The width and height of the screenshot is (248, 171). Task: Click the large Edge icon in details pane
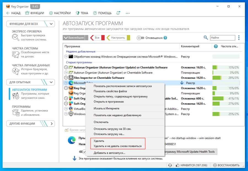click(72, 140)
